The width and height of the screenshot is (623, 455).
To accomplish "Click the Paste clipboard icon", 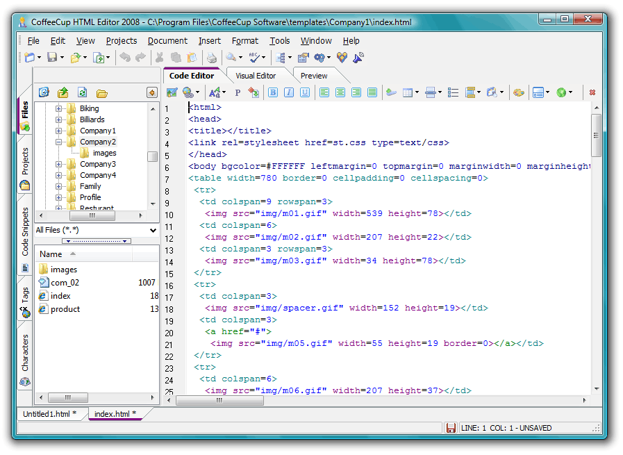I will (192, 58).
